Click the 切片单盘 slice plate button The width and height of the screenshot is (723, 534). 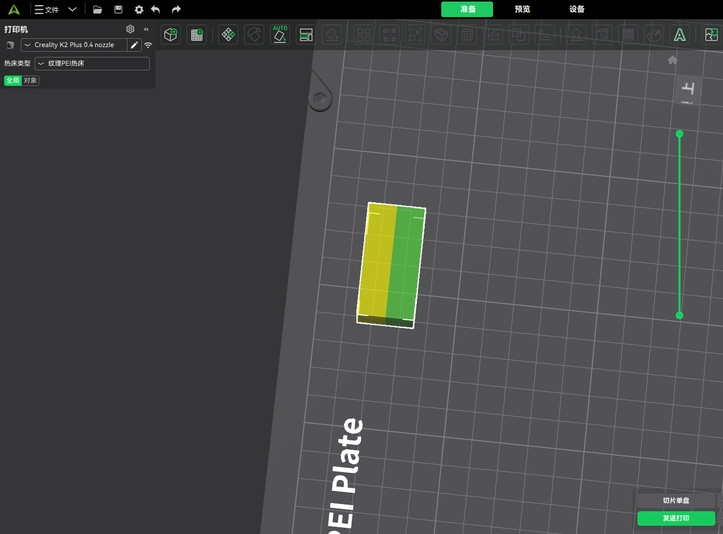click(x=676, y=501)
